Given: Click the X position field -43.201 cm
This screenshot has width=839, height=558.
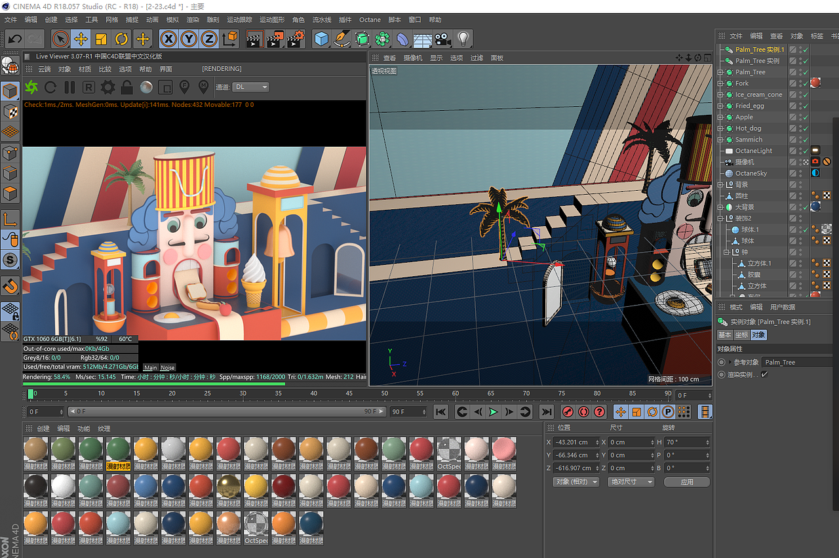Looking at the screenshot, I should coord(576,442).
